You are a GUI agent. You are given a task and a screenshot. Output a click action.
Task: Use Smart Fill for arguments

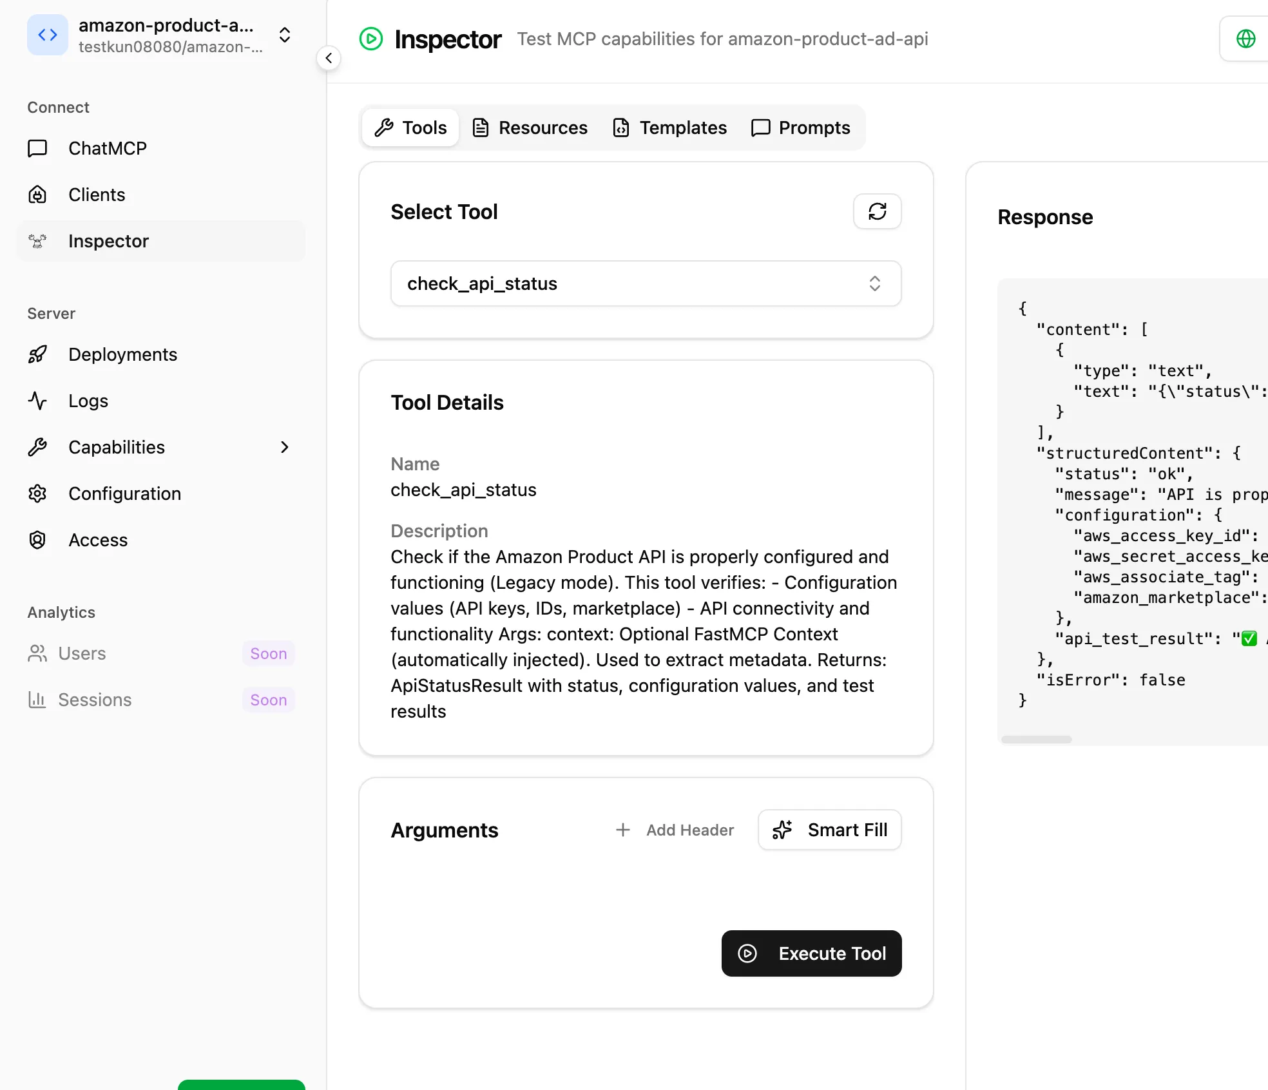tap(829, 830)
